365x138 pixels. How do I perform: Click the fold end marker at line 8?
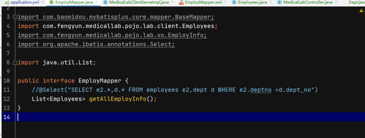click(x=15, y=63)
